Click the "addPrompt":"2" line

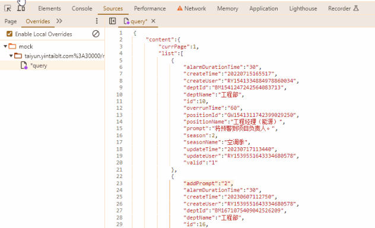point(208,183)
